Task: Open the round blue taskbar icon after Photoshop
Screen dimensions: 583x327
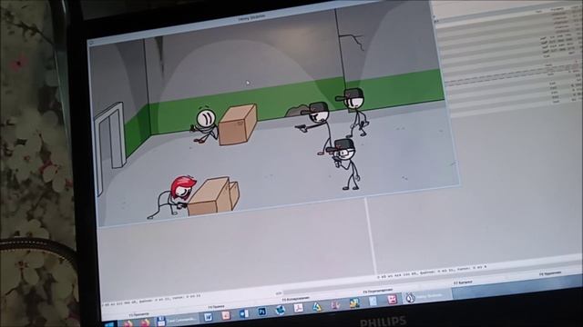Action: pyautogui.click(x=280, y=310)
